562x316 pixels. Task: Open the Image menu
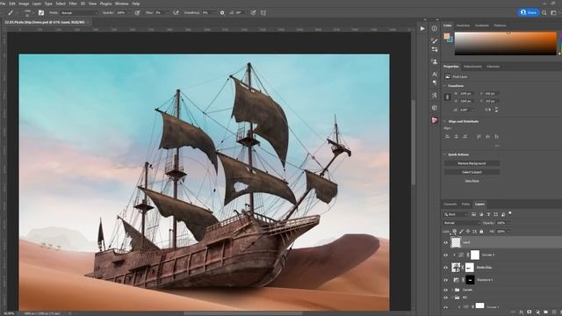pos(24,4)
